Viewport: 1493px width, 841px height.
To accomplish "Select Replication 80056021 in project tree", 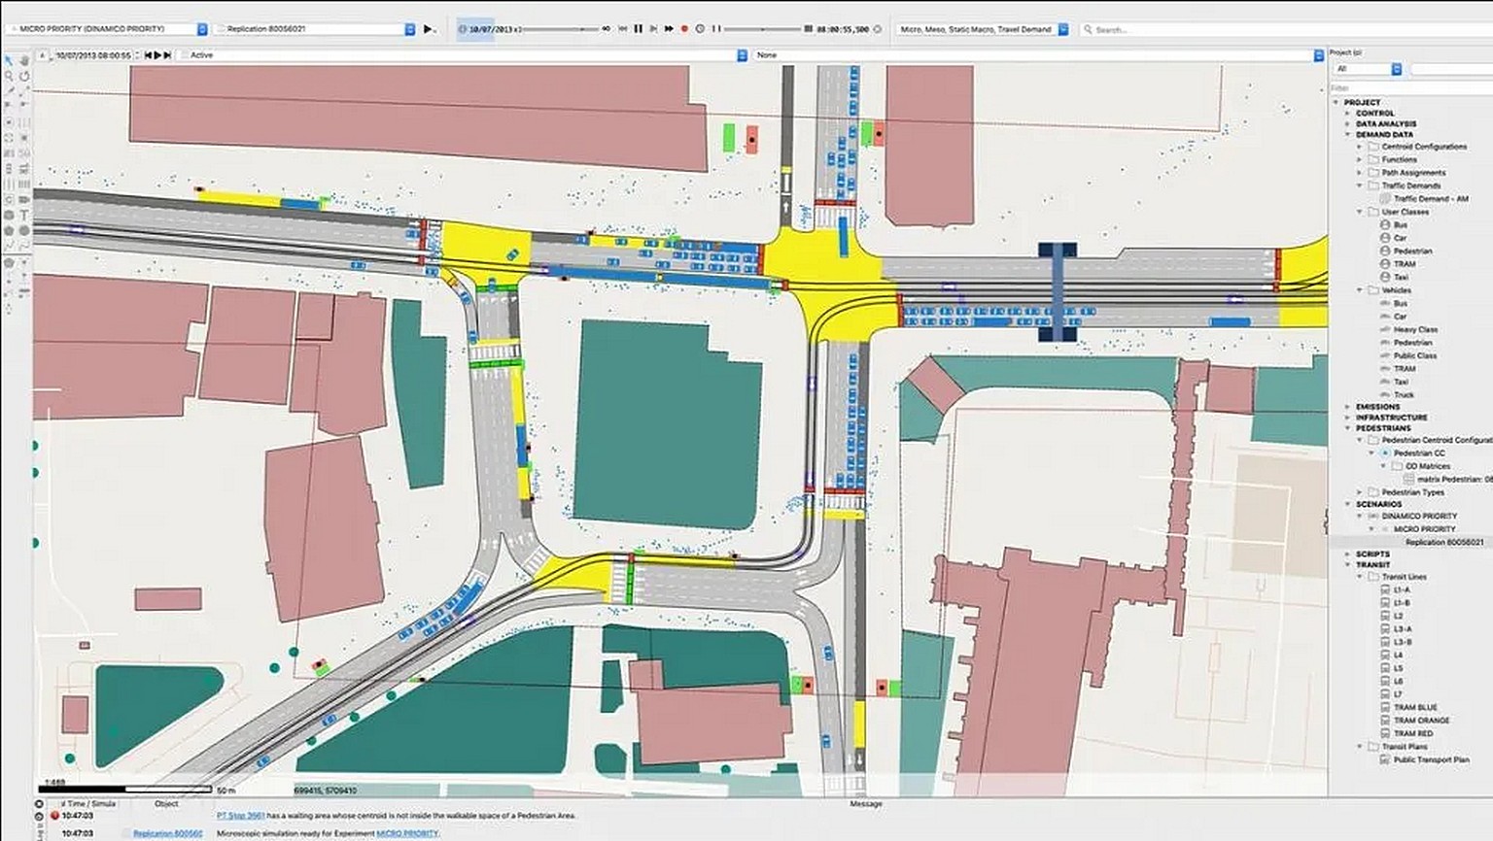I will [x=1444, y=542].
